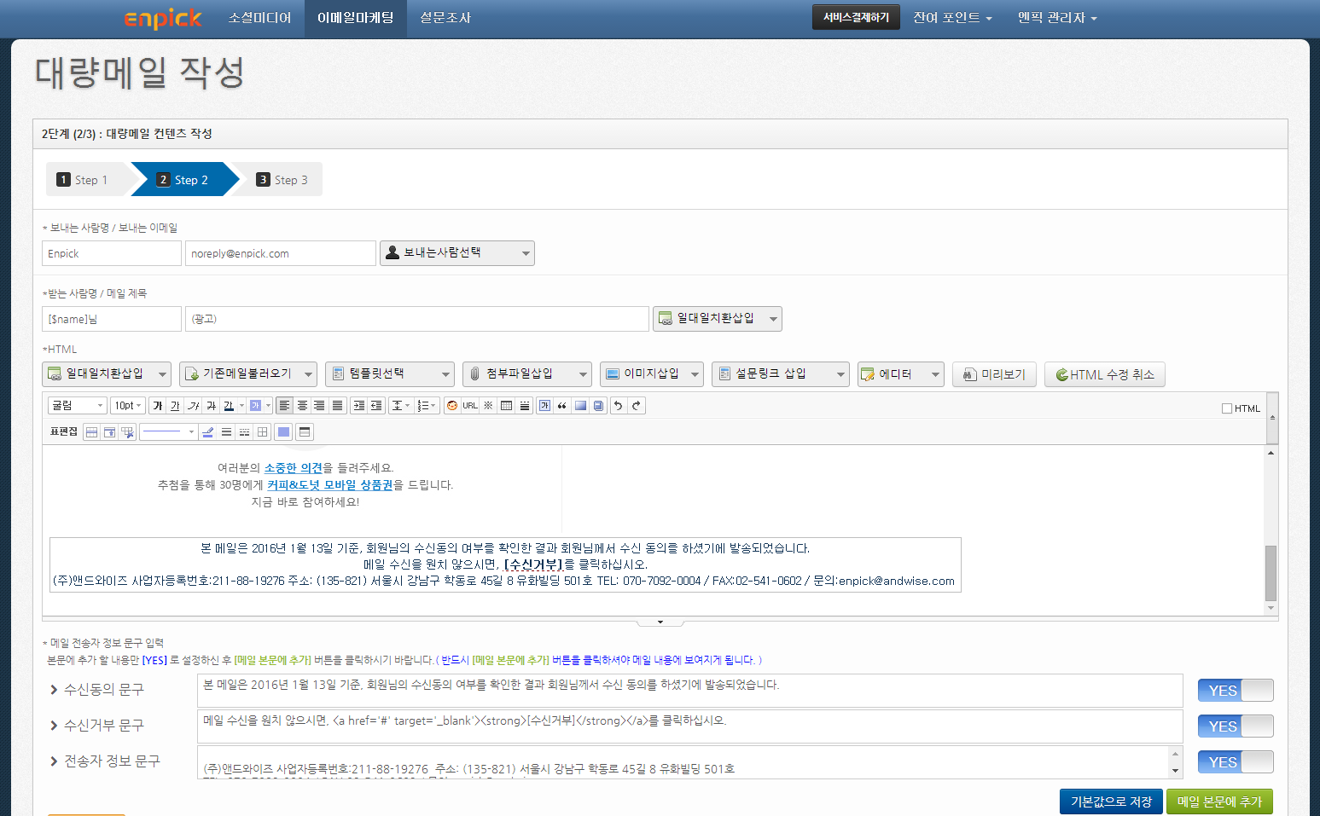Switch to the 설문조사 tab
1320x816 pixels.
pyautogui.click(x=445, y=18)
